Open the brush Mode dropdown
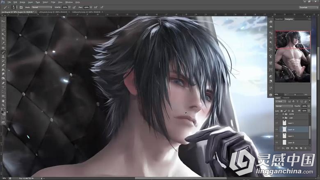The height and width of the screenshot is (180, 320). coord(42,7)
